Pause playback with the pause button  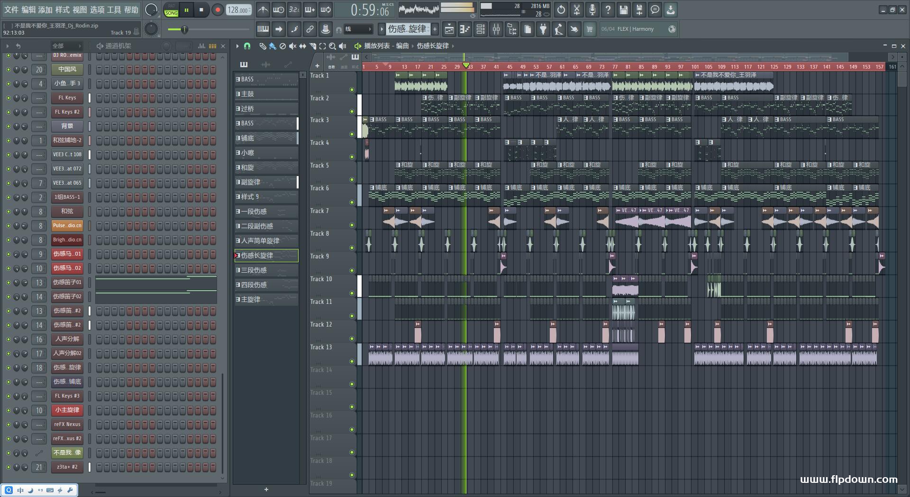187,9
